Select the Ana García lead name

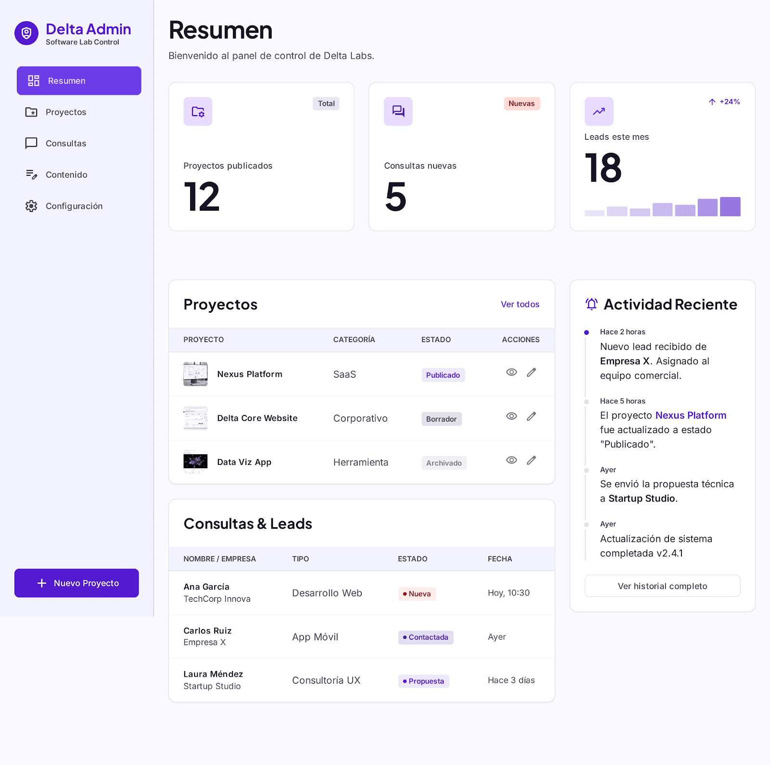point(206,587)
